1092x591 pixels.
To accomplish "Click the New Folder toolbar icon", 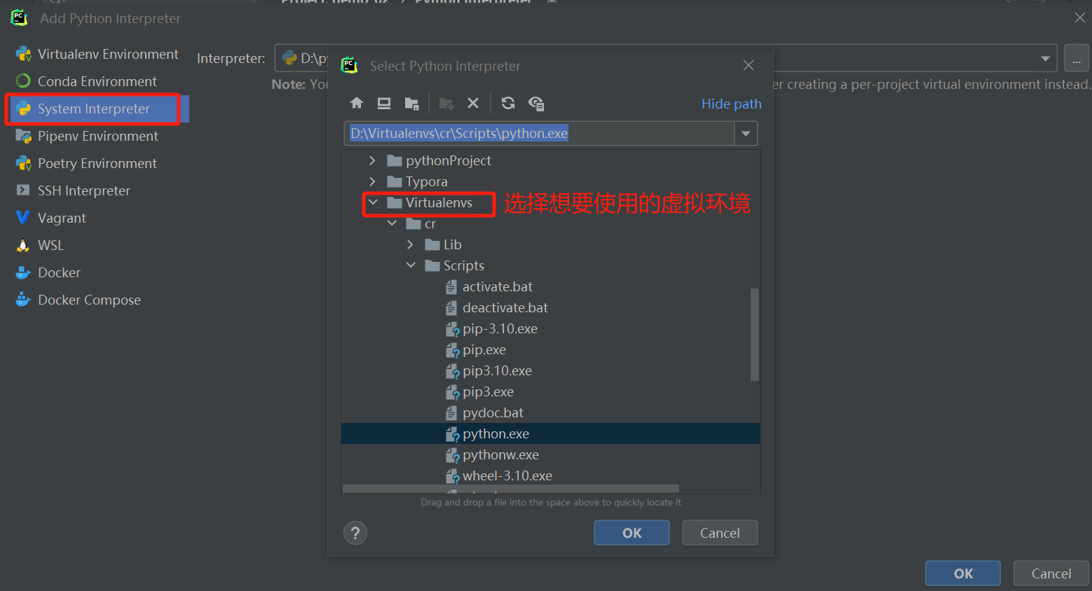I will [446, 104].
